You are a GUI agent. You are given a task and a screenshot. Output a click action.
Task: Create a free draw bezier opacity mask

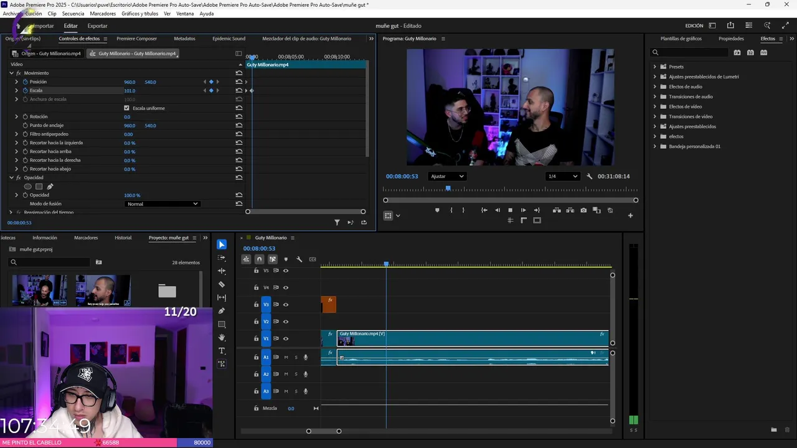coord(50,186)
